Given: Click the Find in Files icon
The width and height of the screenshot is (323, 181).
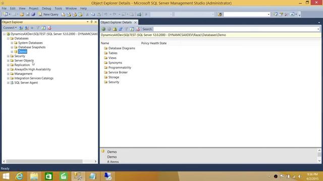Looking at the screenshot, I should click(220, 15).
